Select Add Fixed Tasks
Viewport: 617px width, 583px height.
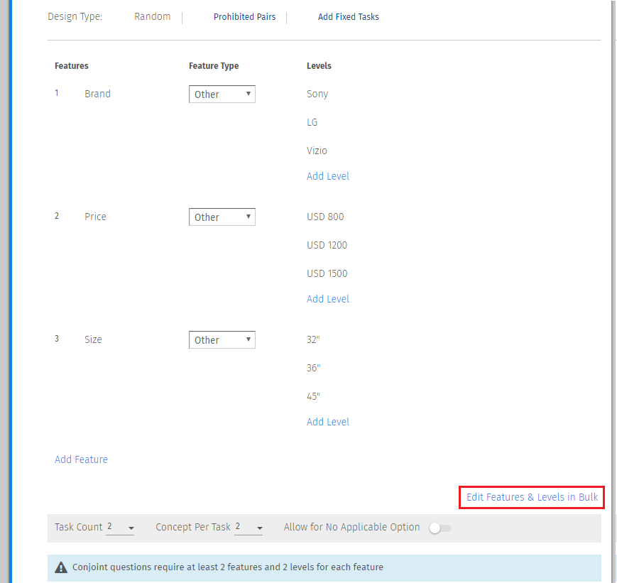348,17
